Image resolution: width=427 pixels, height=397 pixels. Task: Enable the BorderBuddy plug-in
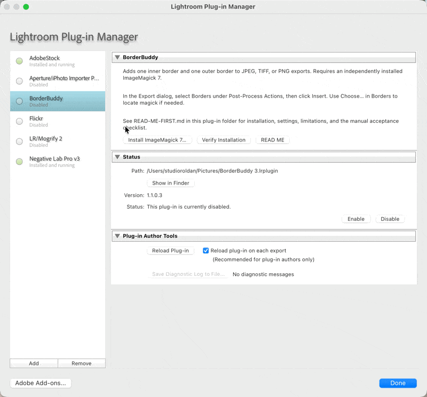356,219
